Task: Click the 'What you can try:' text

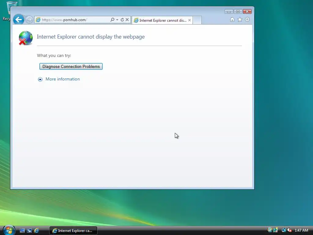Action: tap(54, 55)
